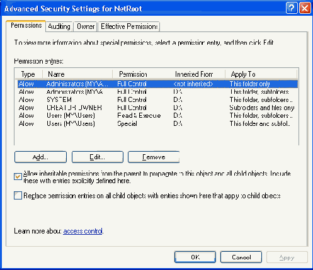Click the Help question mark icon
This screenshot has width=313, height=270.
click(292, 8)
